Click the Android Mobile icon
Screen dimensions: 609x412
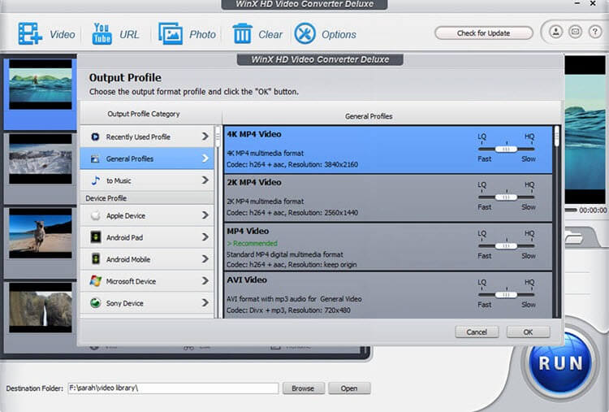(x=95, y=259)
